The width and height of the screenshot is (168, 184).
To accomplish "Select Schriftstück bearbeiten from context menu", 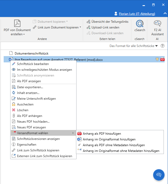I will point(33,64).
